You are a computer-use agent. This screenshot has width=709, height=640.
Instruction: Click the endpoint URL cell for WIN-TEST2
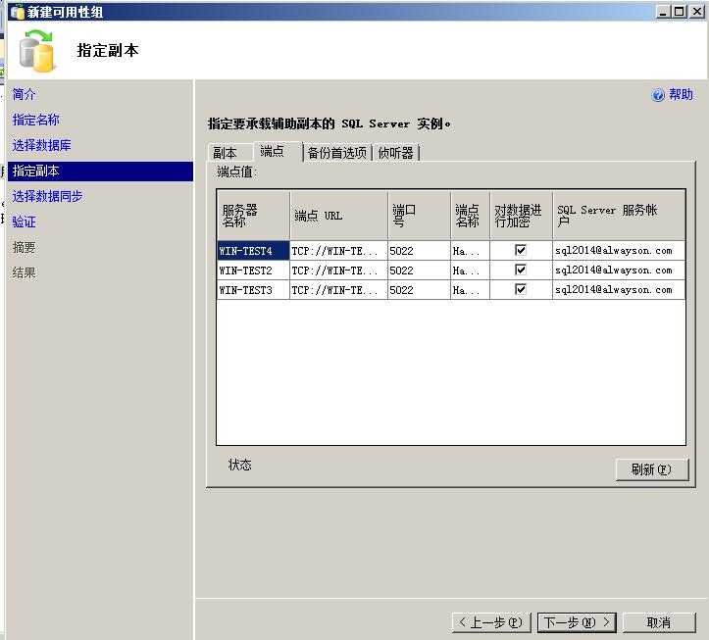[x=338, y=271]
